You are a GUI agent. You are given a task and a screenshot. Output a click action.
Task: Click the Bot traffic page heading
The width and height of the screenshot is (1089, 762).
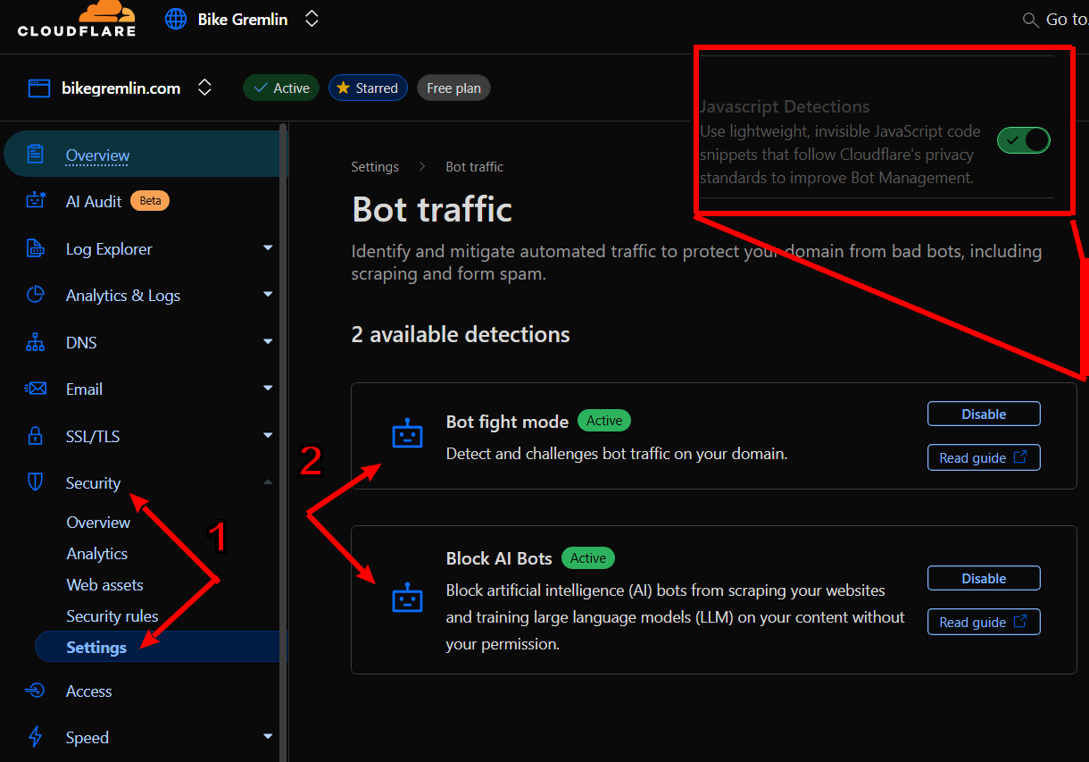point(432,209)
